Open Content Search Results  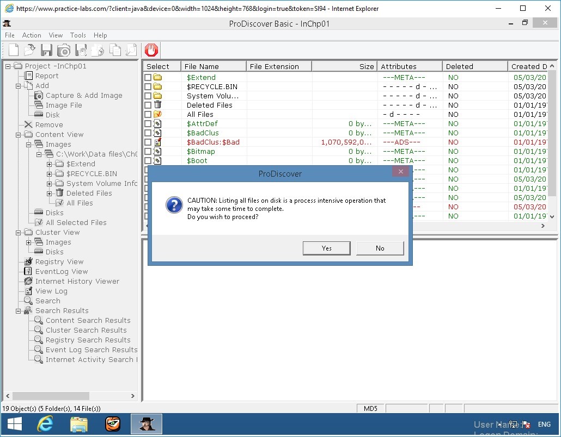[x=88, y=320]
